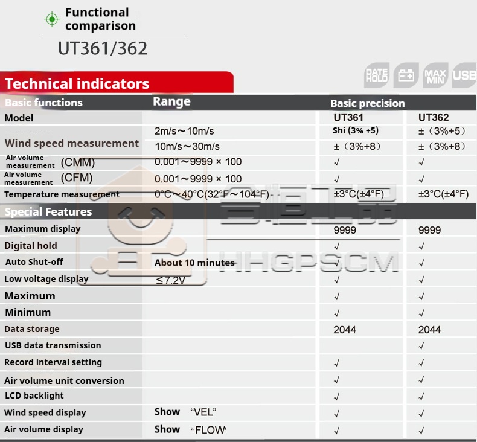Select the Special Features section header
Viewport: 477px width, 442px height.
coord(48,211)
